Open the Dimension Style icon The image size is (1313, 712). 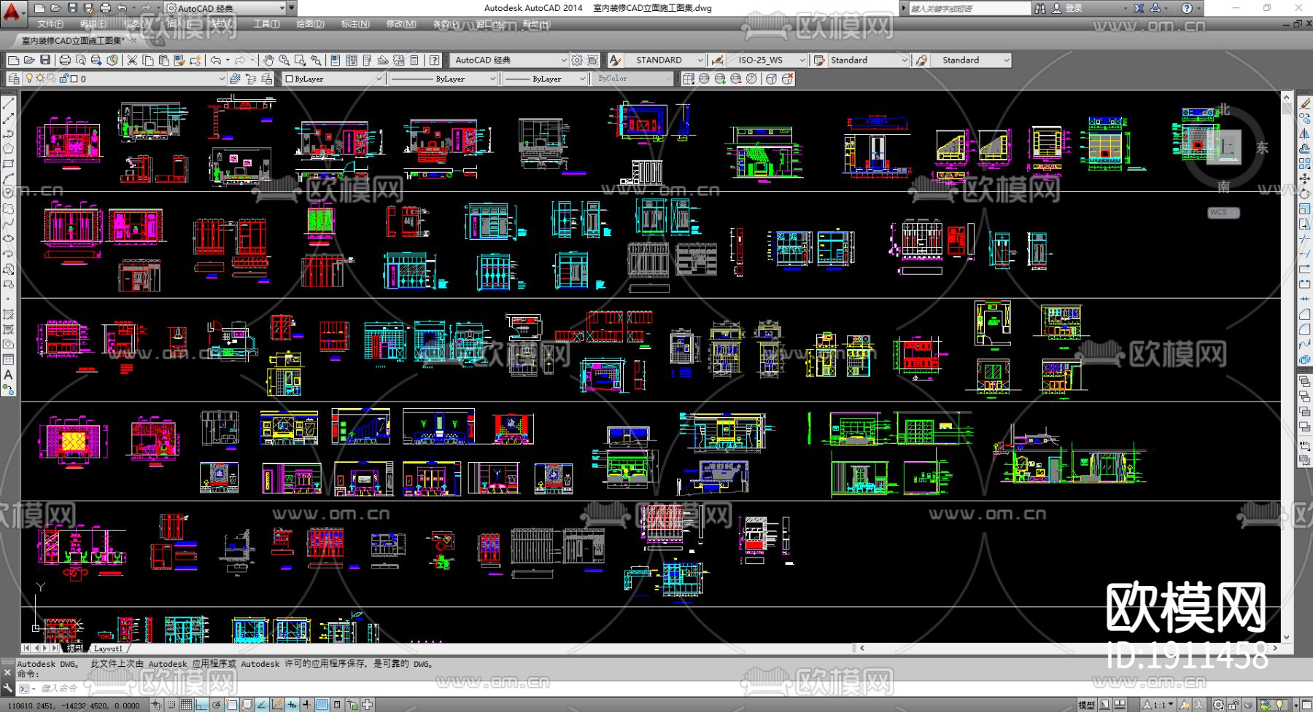click(718, 60)
